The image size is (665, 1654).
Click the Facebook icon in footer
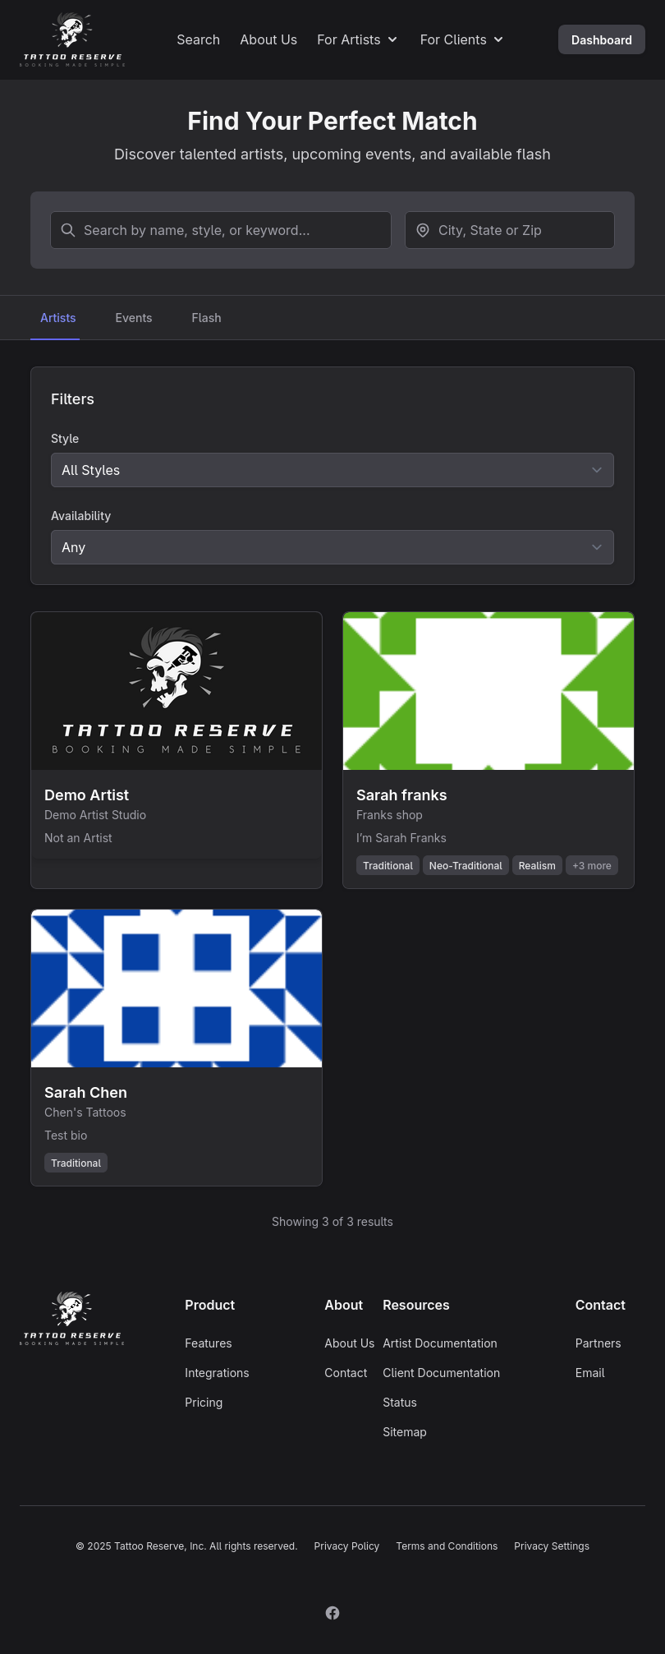pyautogui.click(x=332, y=1613)
